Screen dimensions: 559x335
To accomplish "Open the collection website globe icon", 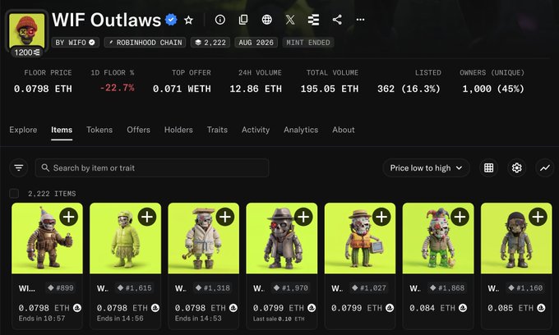I will (266, 20).
